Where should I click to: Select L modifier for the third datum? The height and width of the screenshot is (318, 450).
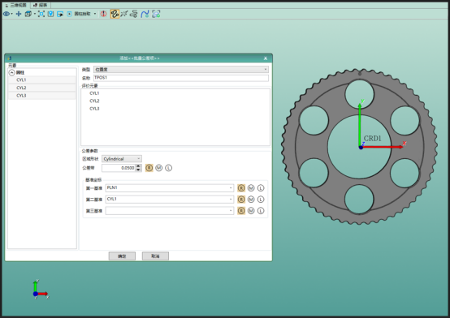click(x=261, y=211)
